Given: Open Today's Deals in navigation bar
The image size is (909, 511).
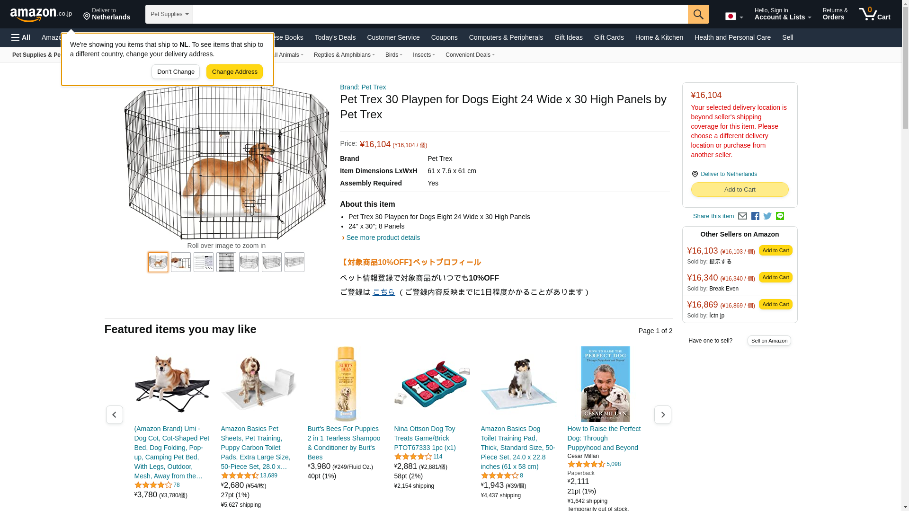Looking at the screenshot, I should tap(335, 37).
